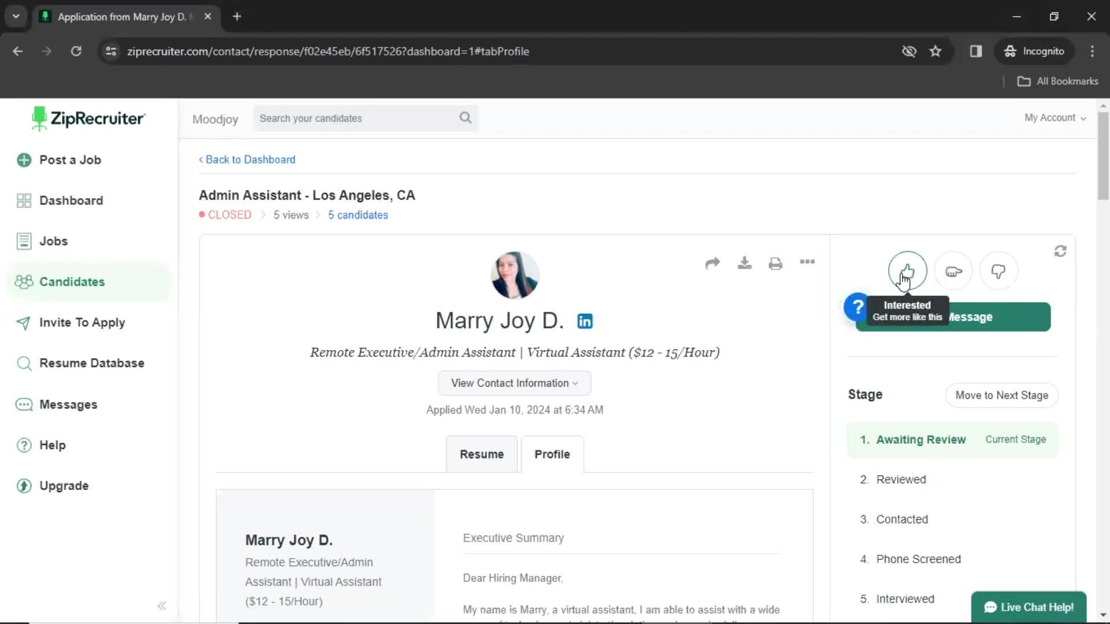This screenshot has width=1110, height=624.
Task: Click the blue question mark help bubble
Action: [x=857, y=307]
